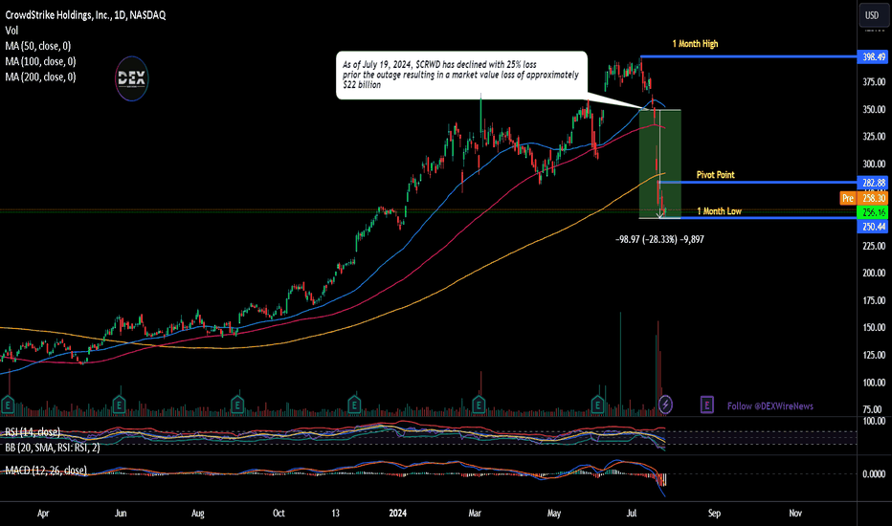Screen dimensions: 892x526
Task: Select the MA (100, close, 0) legend
Action: click(40, 61)
